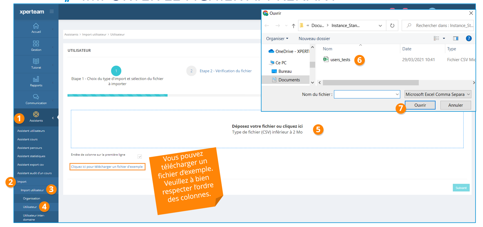483x227 pixels.
Task: Select the users_tests CSV file
Action: [x=340, y=60]
